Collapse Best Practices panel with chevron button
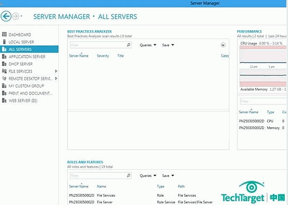 tap(223, 45)
